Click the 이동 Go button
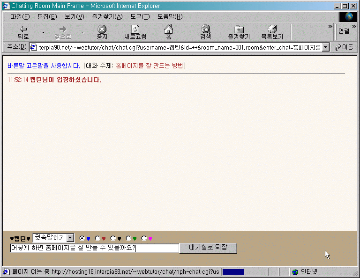 tap(344, 47)
